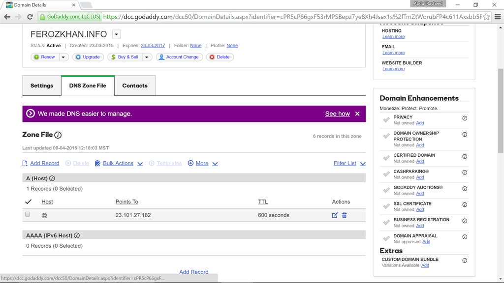Sort records by the TTL column header
The height and width of the screenshot is (283, 504).
263,201
